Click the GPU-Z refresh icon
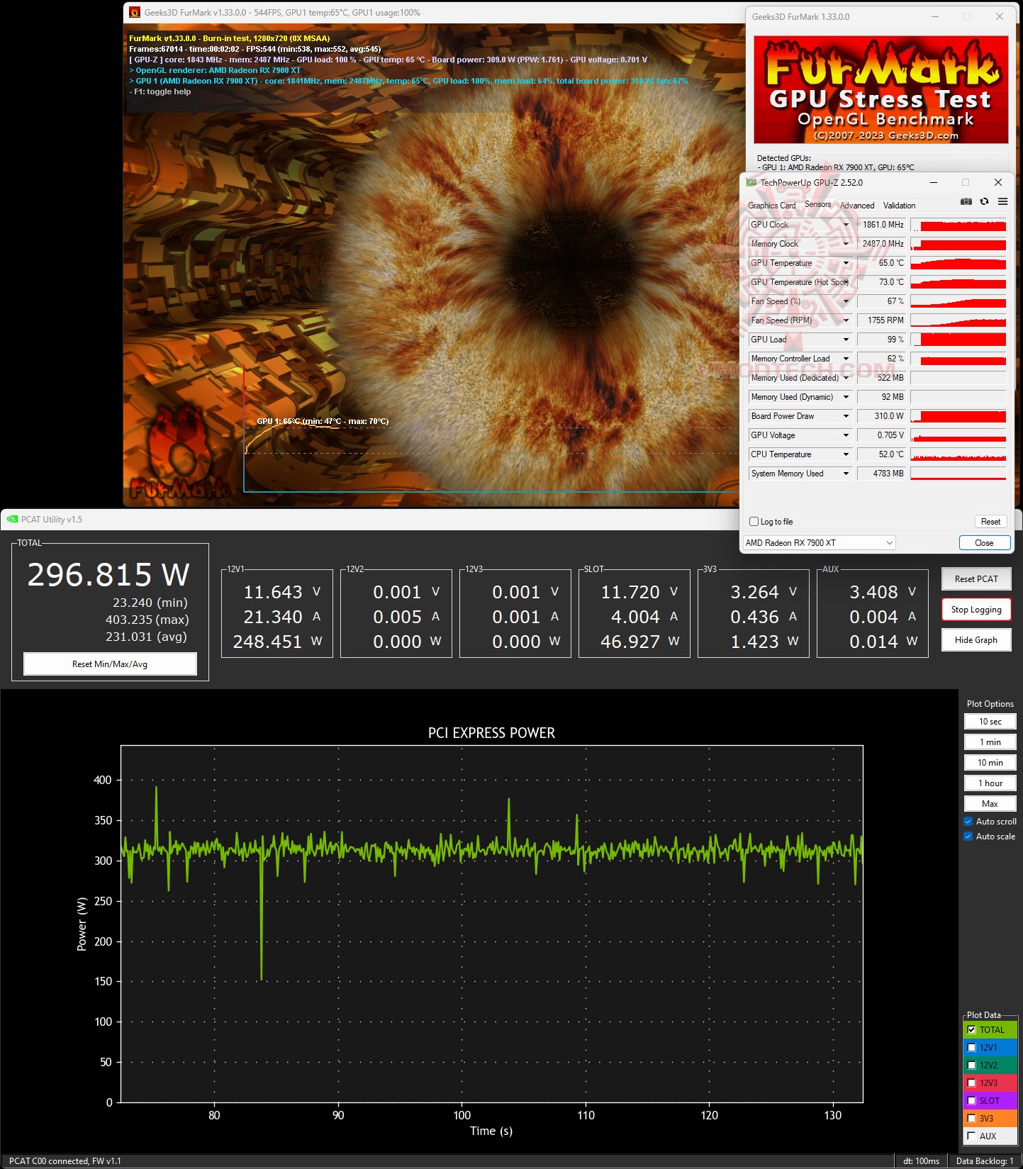The width and height of the screenshot is (1023, 1169). point(984,202)
